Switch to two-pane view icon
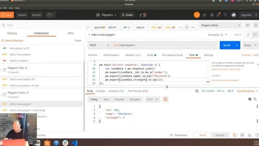This screenshot has height=146, width=259. 242,135
